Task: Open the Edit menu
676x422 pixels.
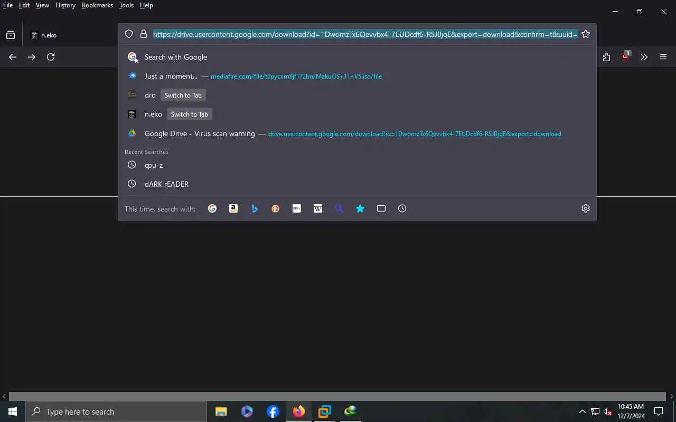Action: 24,5
